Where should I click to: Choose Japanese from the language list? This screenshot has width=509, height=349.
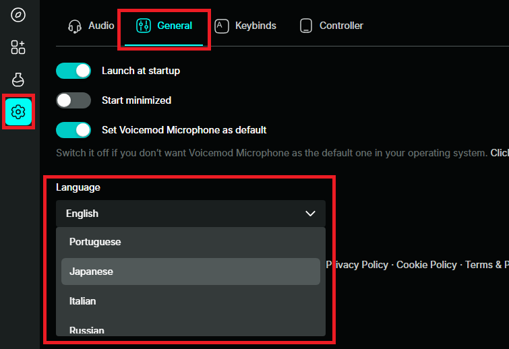[x=191, y=272]
